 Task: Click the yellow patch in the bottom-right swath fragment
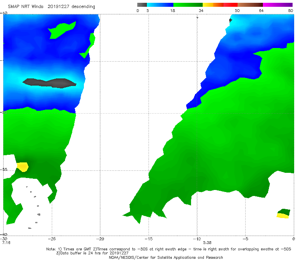pos(283,216)
